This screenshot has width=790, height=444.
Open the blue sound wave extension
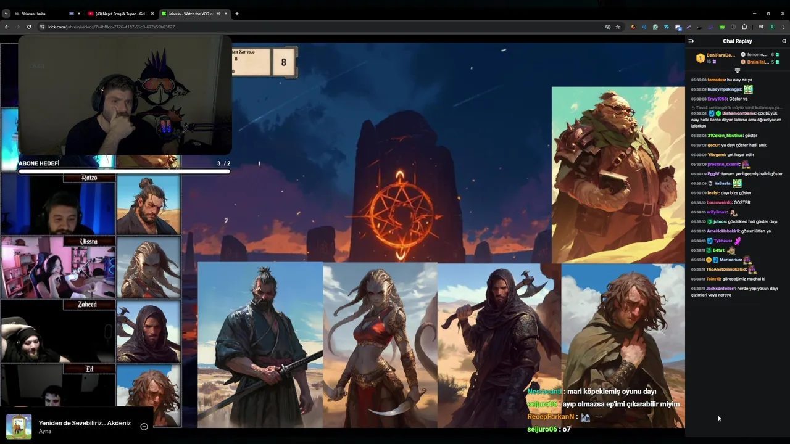click(644, 27)
